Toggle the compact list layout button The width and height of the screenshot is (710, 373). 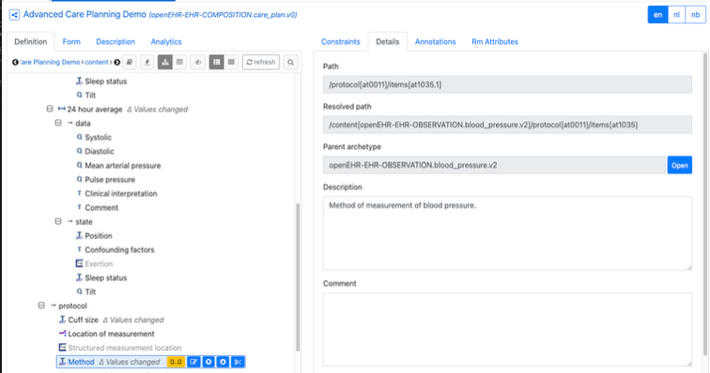click(231, 63)
